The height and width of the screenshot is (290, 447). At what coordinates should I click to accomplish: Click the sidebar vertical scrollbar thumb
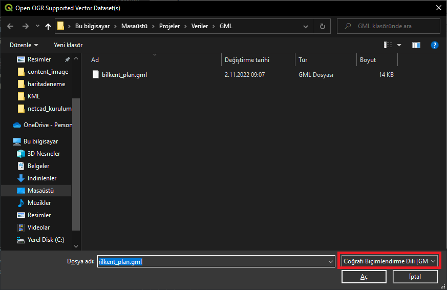click(x=76, y=164)
